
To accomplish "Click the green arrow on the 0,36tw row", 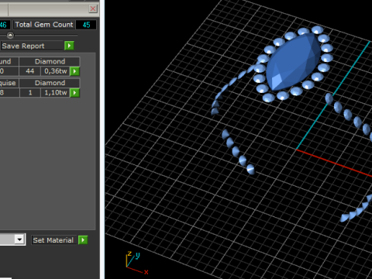I will (74, 71).
